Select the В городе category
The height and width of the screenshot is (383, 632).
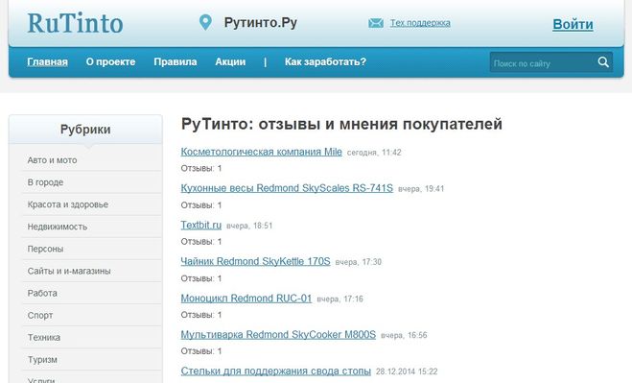pyautogui.click(x=45, y=182)
